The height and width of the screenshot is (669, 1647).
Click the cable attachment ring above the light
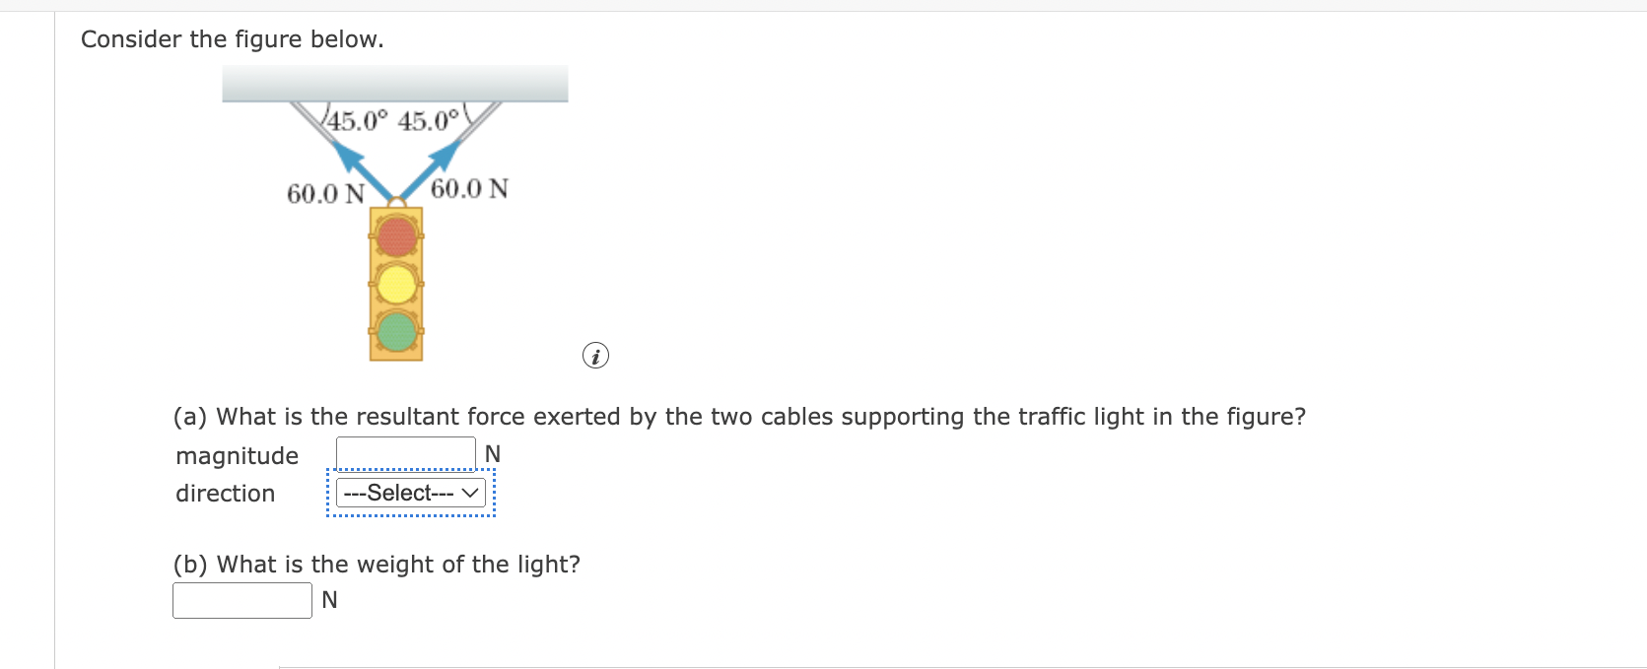pyautogui.click(x=394, y=203)
